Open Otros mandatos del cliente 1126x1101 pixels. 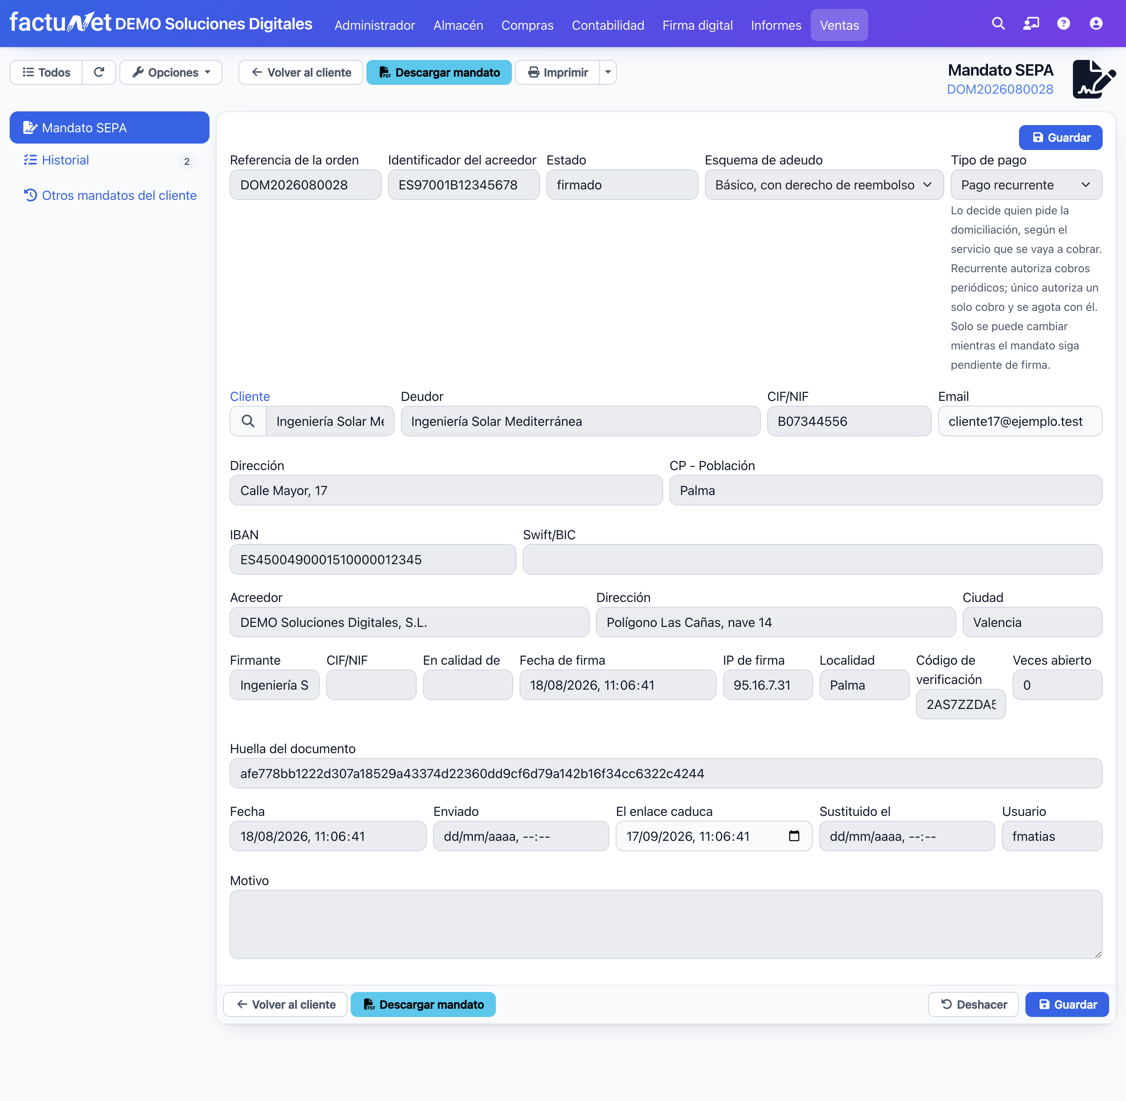(x=109, y=195)
